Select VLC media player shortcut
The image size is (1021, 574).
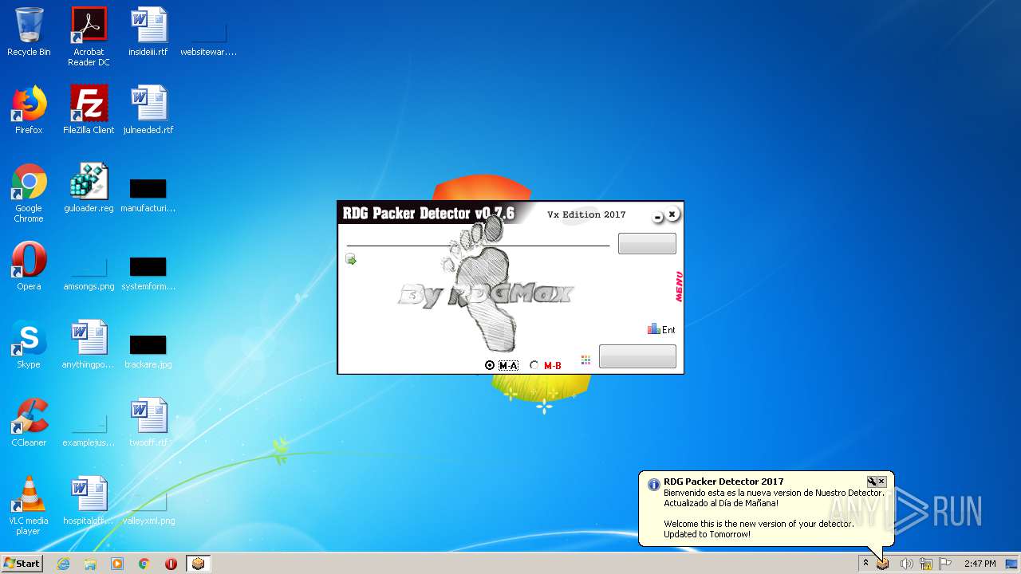coord(29,505)
